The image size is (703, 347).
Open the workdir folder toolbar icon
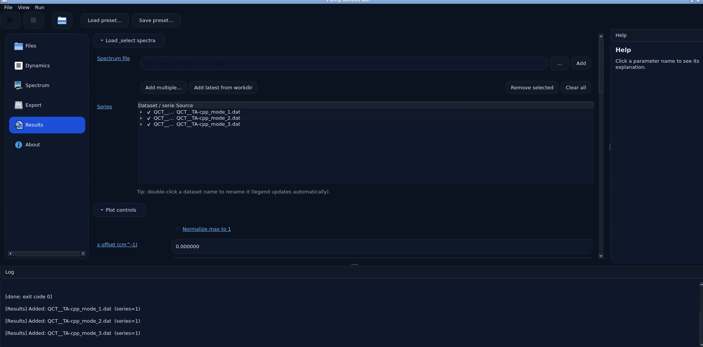click(62, 20)
